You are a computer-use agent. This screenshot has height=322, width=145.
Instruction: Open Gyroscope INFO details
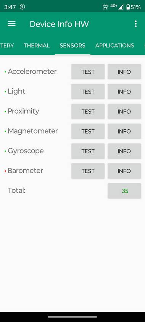(x=124, y=151)
